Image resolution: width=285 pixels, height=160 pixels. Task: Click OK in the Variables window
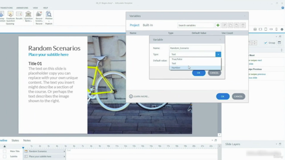click(x=223, y=96)
